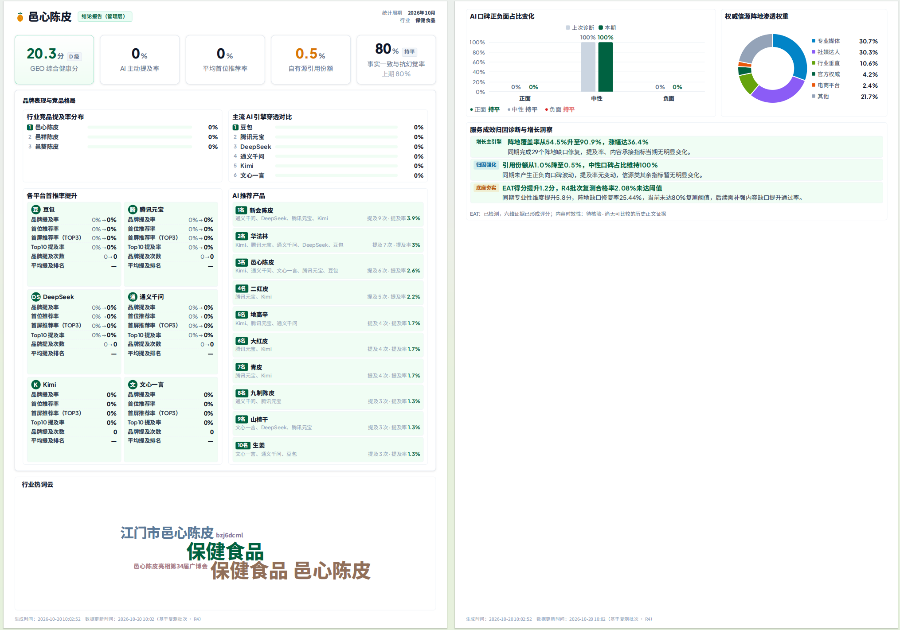The height and width of the screenshot is (630, 900).
Task: Click the brand logo icon beside 邑心陈皮 title
Action: (20, 17)
